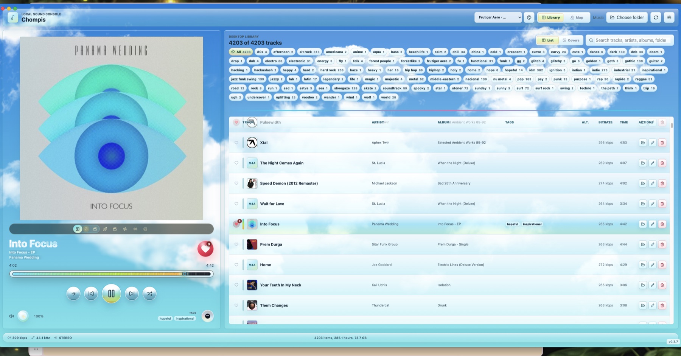The width and height of the screenshot is (681, 356).
Task: Select the clapperboard icon beside the sparkles
Action: [x=115, y=229]
